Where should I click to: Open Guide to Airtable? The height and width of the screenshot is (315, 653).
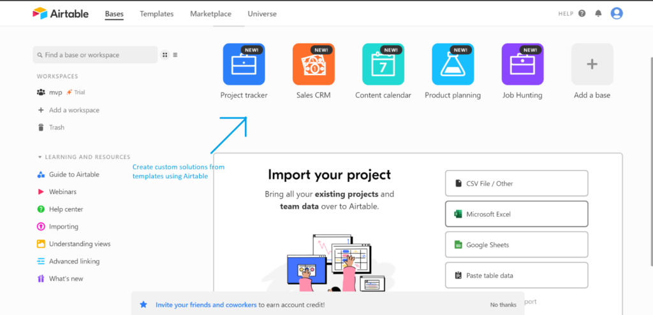(74, 174)
